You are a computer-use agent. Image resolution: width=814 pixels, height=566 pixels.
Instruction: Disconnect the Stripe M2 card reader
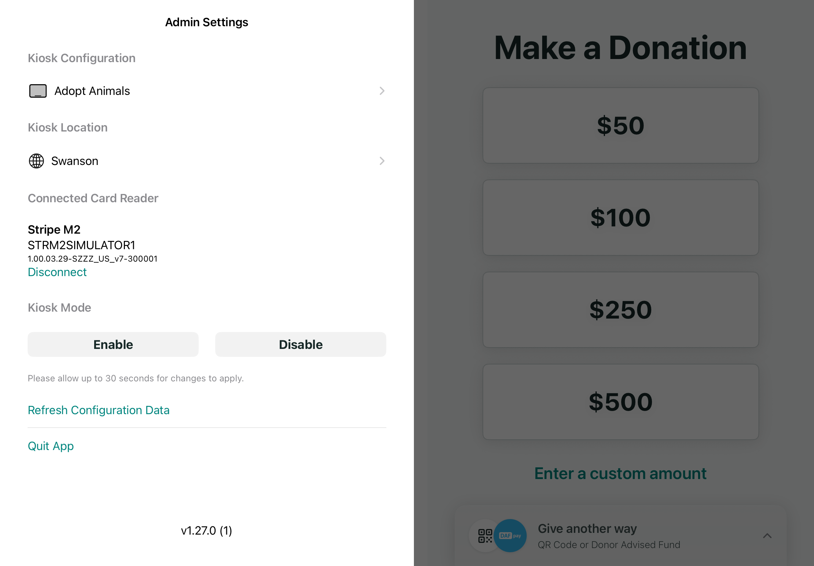tap(57, 272)
